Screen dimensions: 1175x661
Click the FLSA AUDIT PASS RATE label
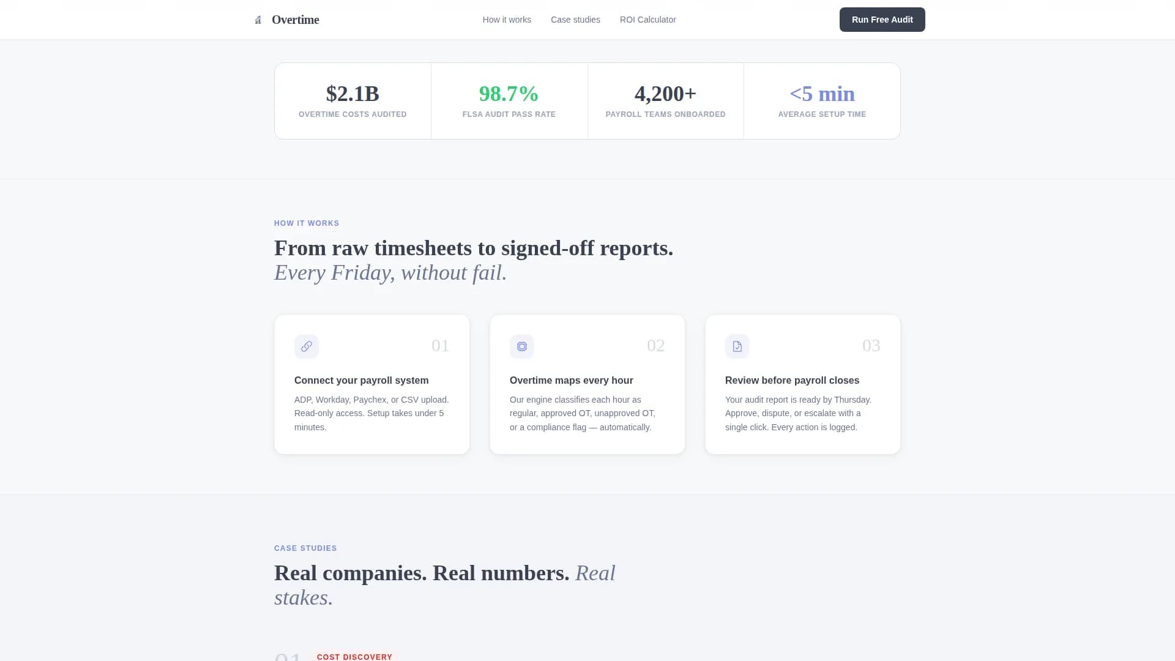509,114
